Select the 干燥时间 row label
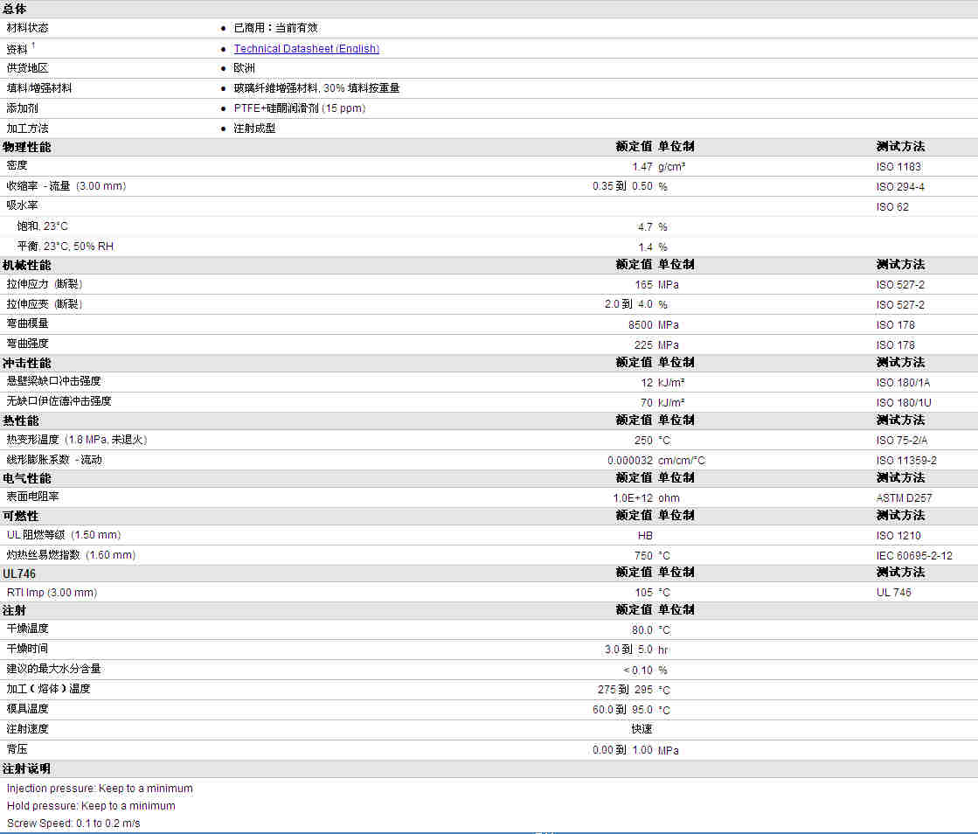The image size is (978, 834). pyautogui.click(x=27, y=649)
